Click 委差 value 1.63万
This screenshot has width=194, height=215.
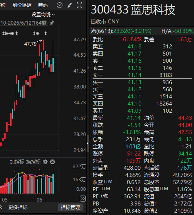[x=184, y=40]
